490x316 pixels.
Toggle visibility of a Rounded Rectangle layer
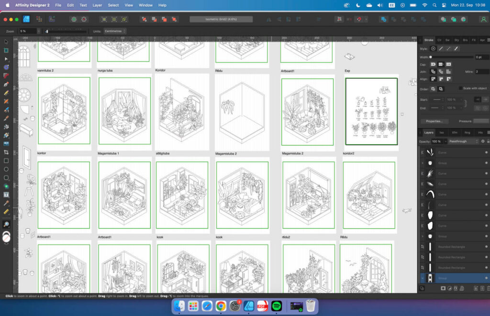pyautogui.click(x=486, y=246)
